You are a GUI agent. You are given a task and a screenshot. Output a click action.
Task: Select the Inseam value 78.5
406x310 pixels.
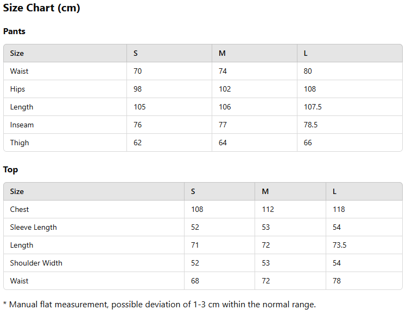click(x=310, y=125)
